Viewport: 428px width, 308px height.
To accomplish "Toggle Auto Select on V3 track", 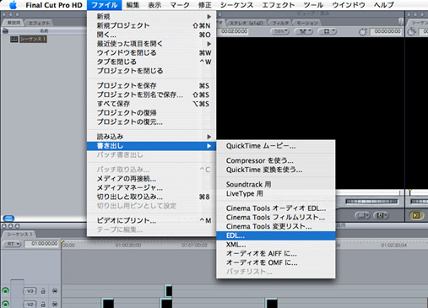I will pyautogui.click(x=55, y=291).
